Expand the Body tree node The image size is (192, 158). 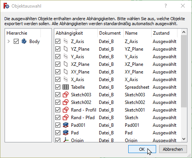click(x=9, y=41)
